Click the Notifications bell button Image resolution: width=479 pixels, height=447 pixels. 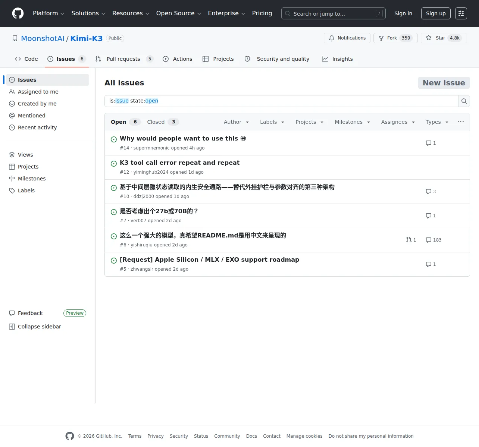tap(347, 38)
